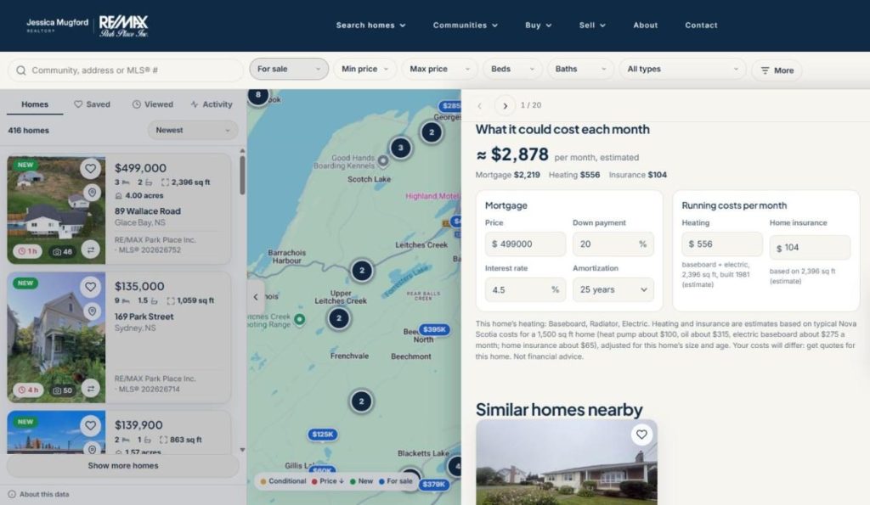Switch to the Saved tab
Screen dimensions: 870x505
click(92, 104)
